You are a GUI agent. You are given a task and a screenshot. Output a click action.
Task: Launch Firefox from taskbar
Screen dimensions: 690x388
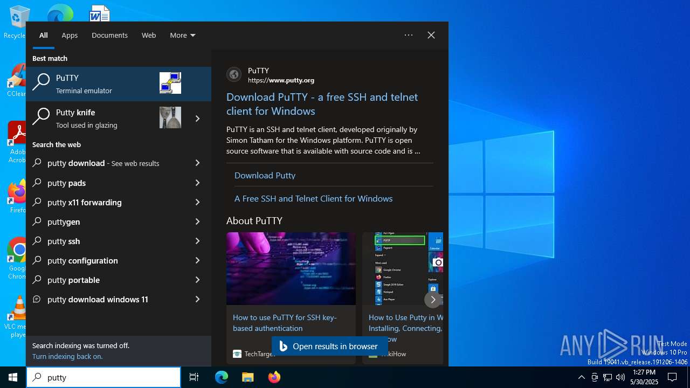274,377
